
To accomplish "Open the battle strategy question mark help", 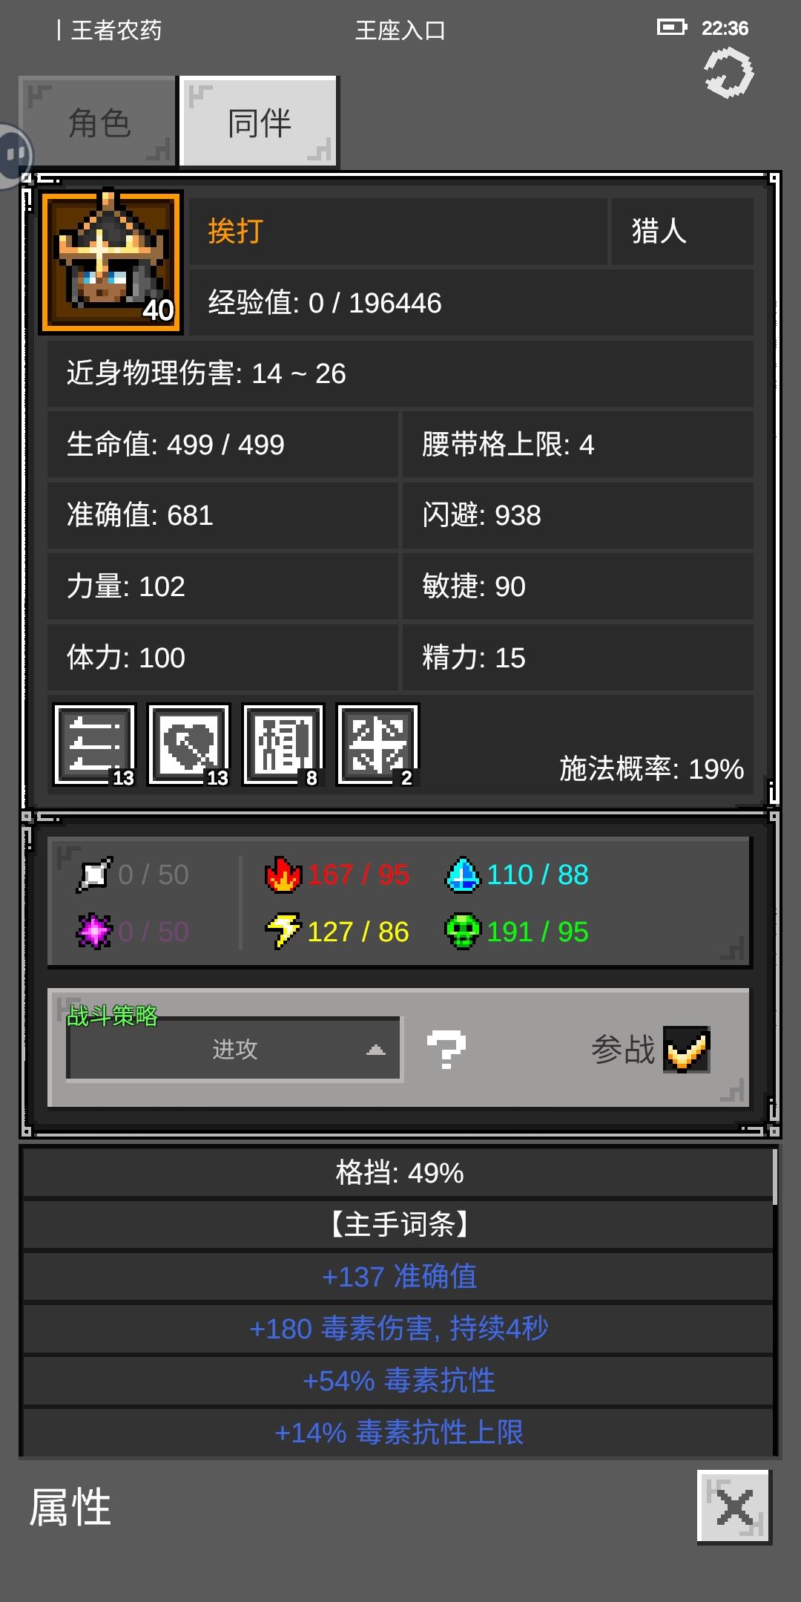I will point(446,1050).
